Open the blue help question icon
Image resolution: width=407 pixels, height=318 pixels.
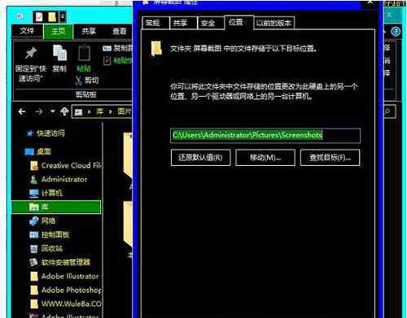click(x=396, y=32)
